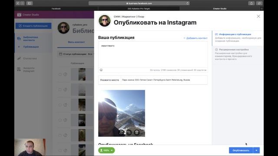The width and height of the screenshot is (278, 156).
Task: Expand the green 100% upload dropdown arrow
Action: coord(112,150)
